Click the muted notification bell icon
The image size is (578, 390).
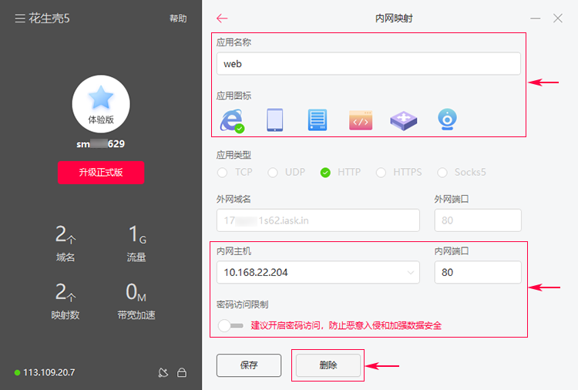[163, 373]
